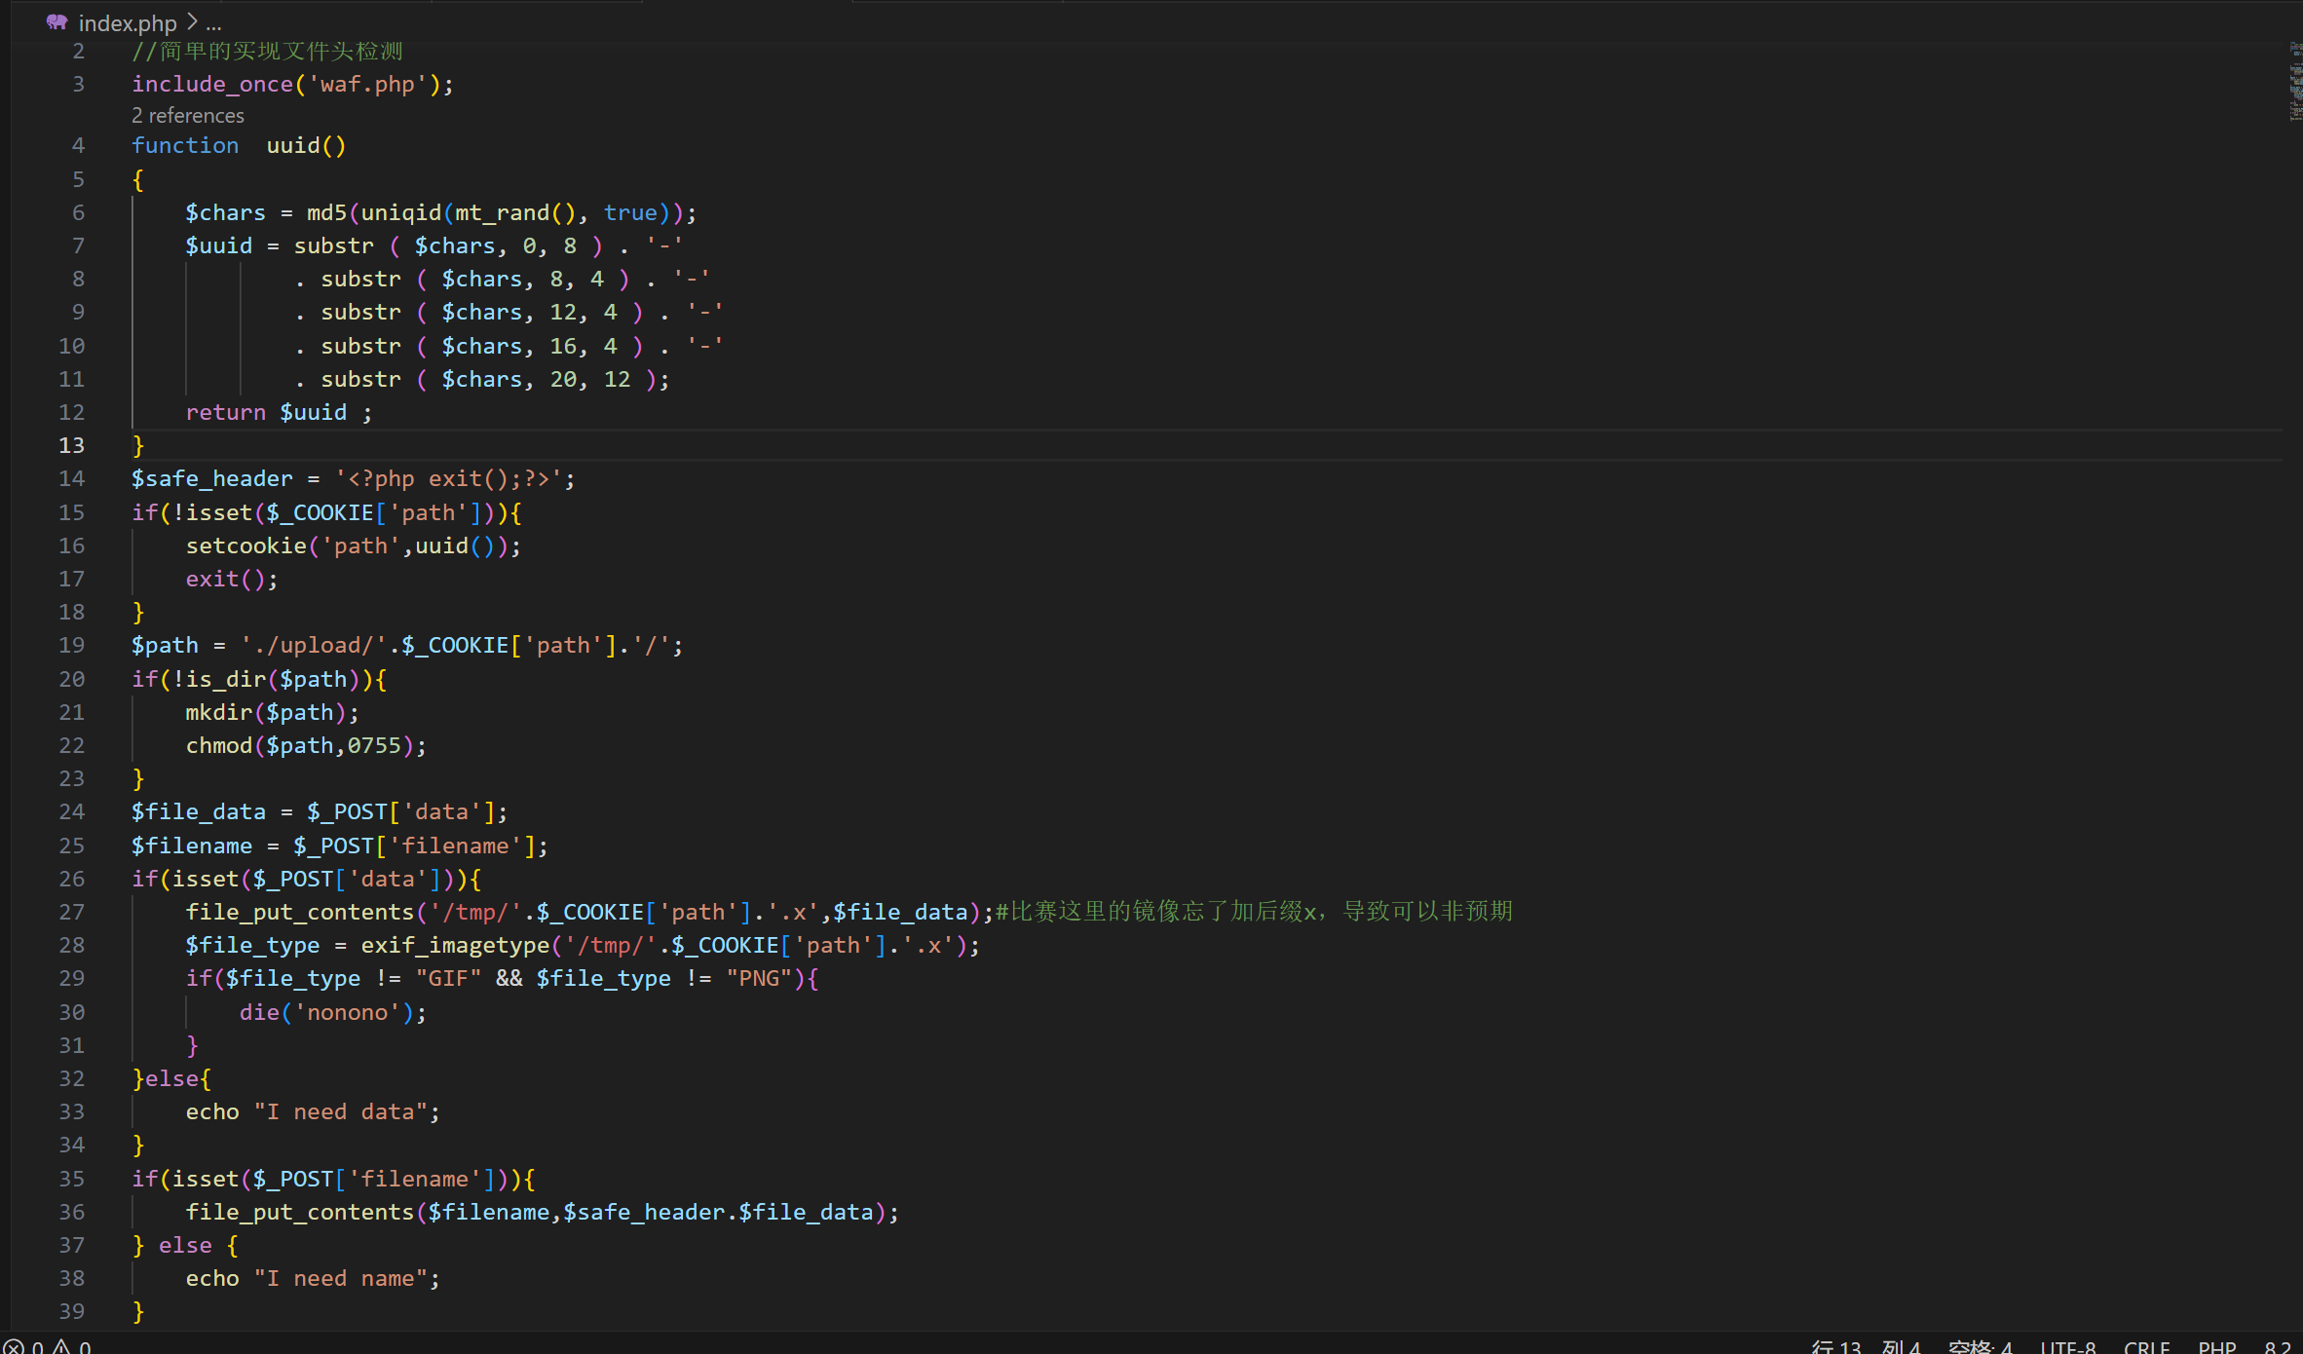Click '}else{' on line 32
This screenshot has width=2303, height=1354.
pos(171,1078)
